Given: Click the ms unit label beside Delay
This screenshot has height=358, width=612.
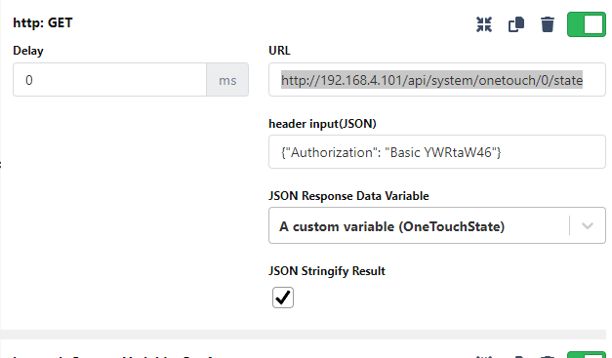Looking at the screenshot, I should 227,80.
